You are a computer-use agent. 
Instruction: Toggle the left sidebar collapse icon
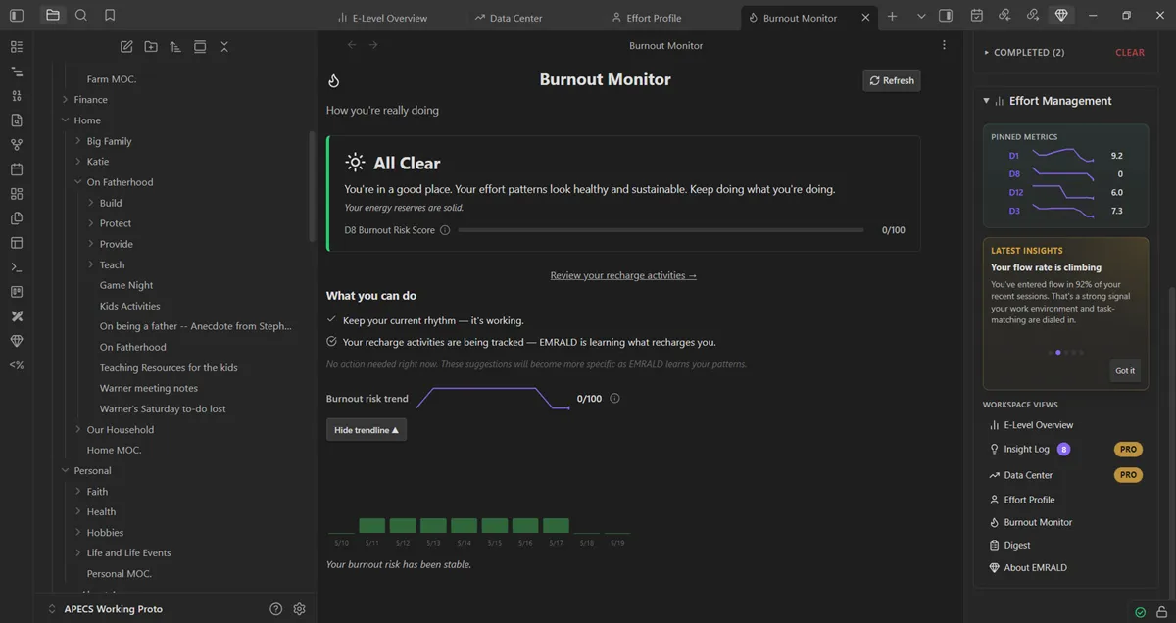16,16
